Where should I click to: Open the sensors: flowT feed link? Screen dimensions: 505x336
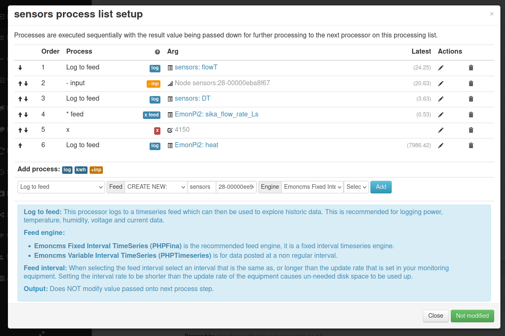click(x=196, y=67)
